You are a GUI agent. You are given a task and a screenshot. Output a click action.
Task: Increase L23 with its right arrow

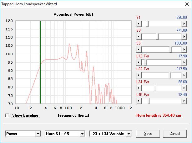pyautogui.click(x=184, y=75)
